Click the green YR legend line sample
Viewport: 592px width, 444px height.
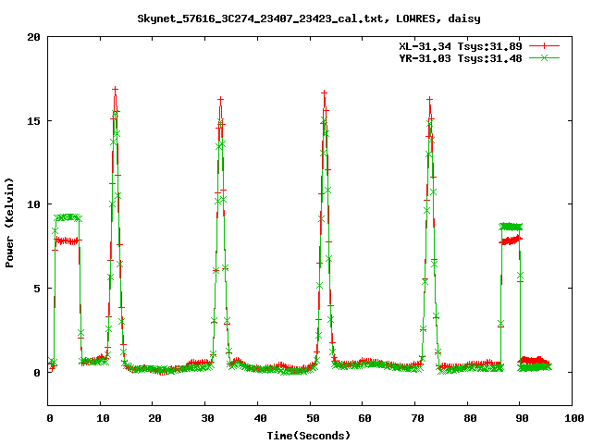tap(544, 57)
